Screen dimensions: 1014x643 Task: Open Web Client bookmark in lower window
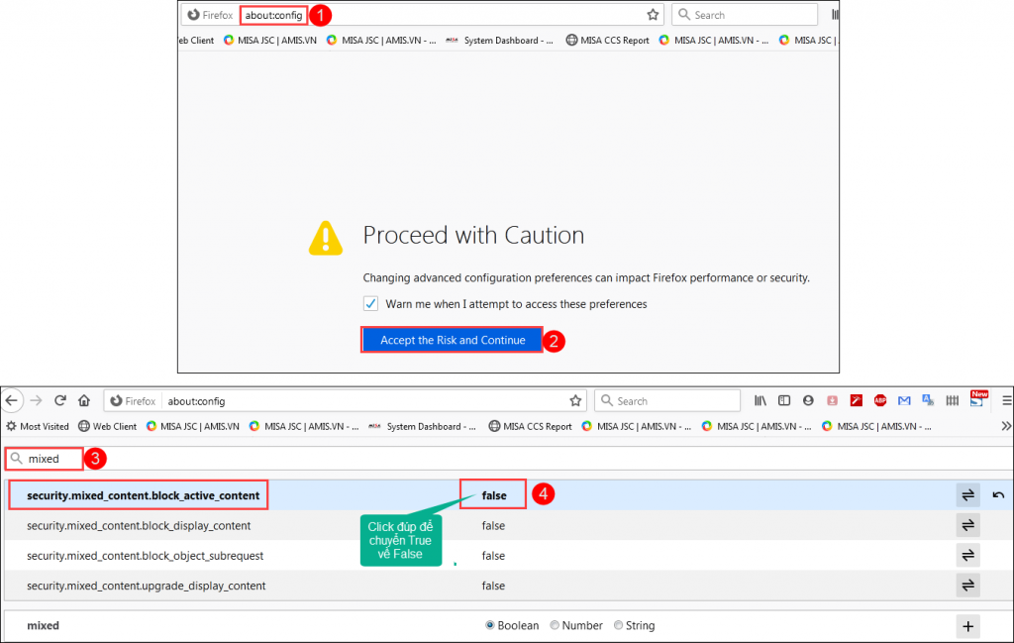click(x=107, y=426)
